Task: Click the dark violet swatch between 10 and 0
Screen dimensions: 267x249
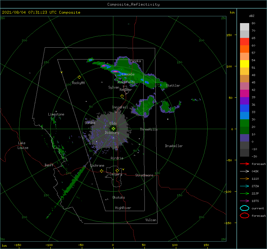Action: pyautogui.click(x=244, y=138)
